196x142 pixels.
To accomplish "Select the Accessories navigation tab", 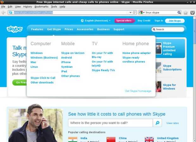I will pyautogui.click(x=85, y=29).
